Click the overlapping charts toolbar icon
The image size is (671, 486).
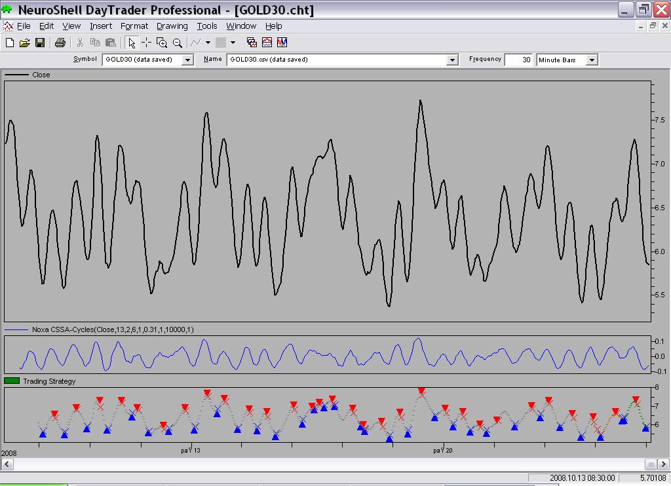click(x=252, y=43)
